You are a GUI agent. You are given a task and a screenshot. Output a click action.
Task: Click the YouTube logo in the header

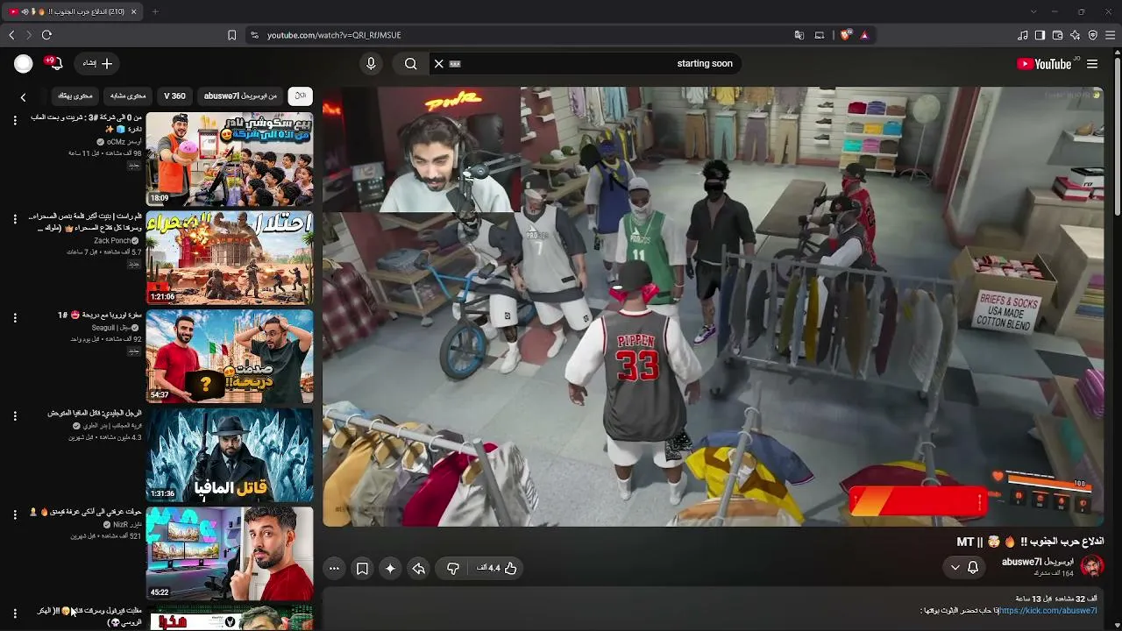tap(1044, 64)
